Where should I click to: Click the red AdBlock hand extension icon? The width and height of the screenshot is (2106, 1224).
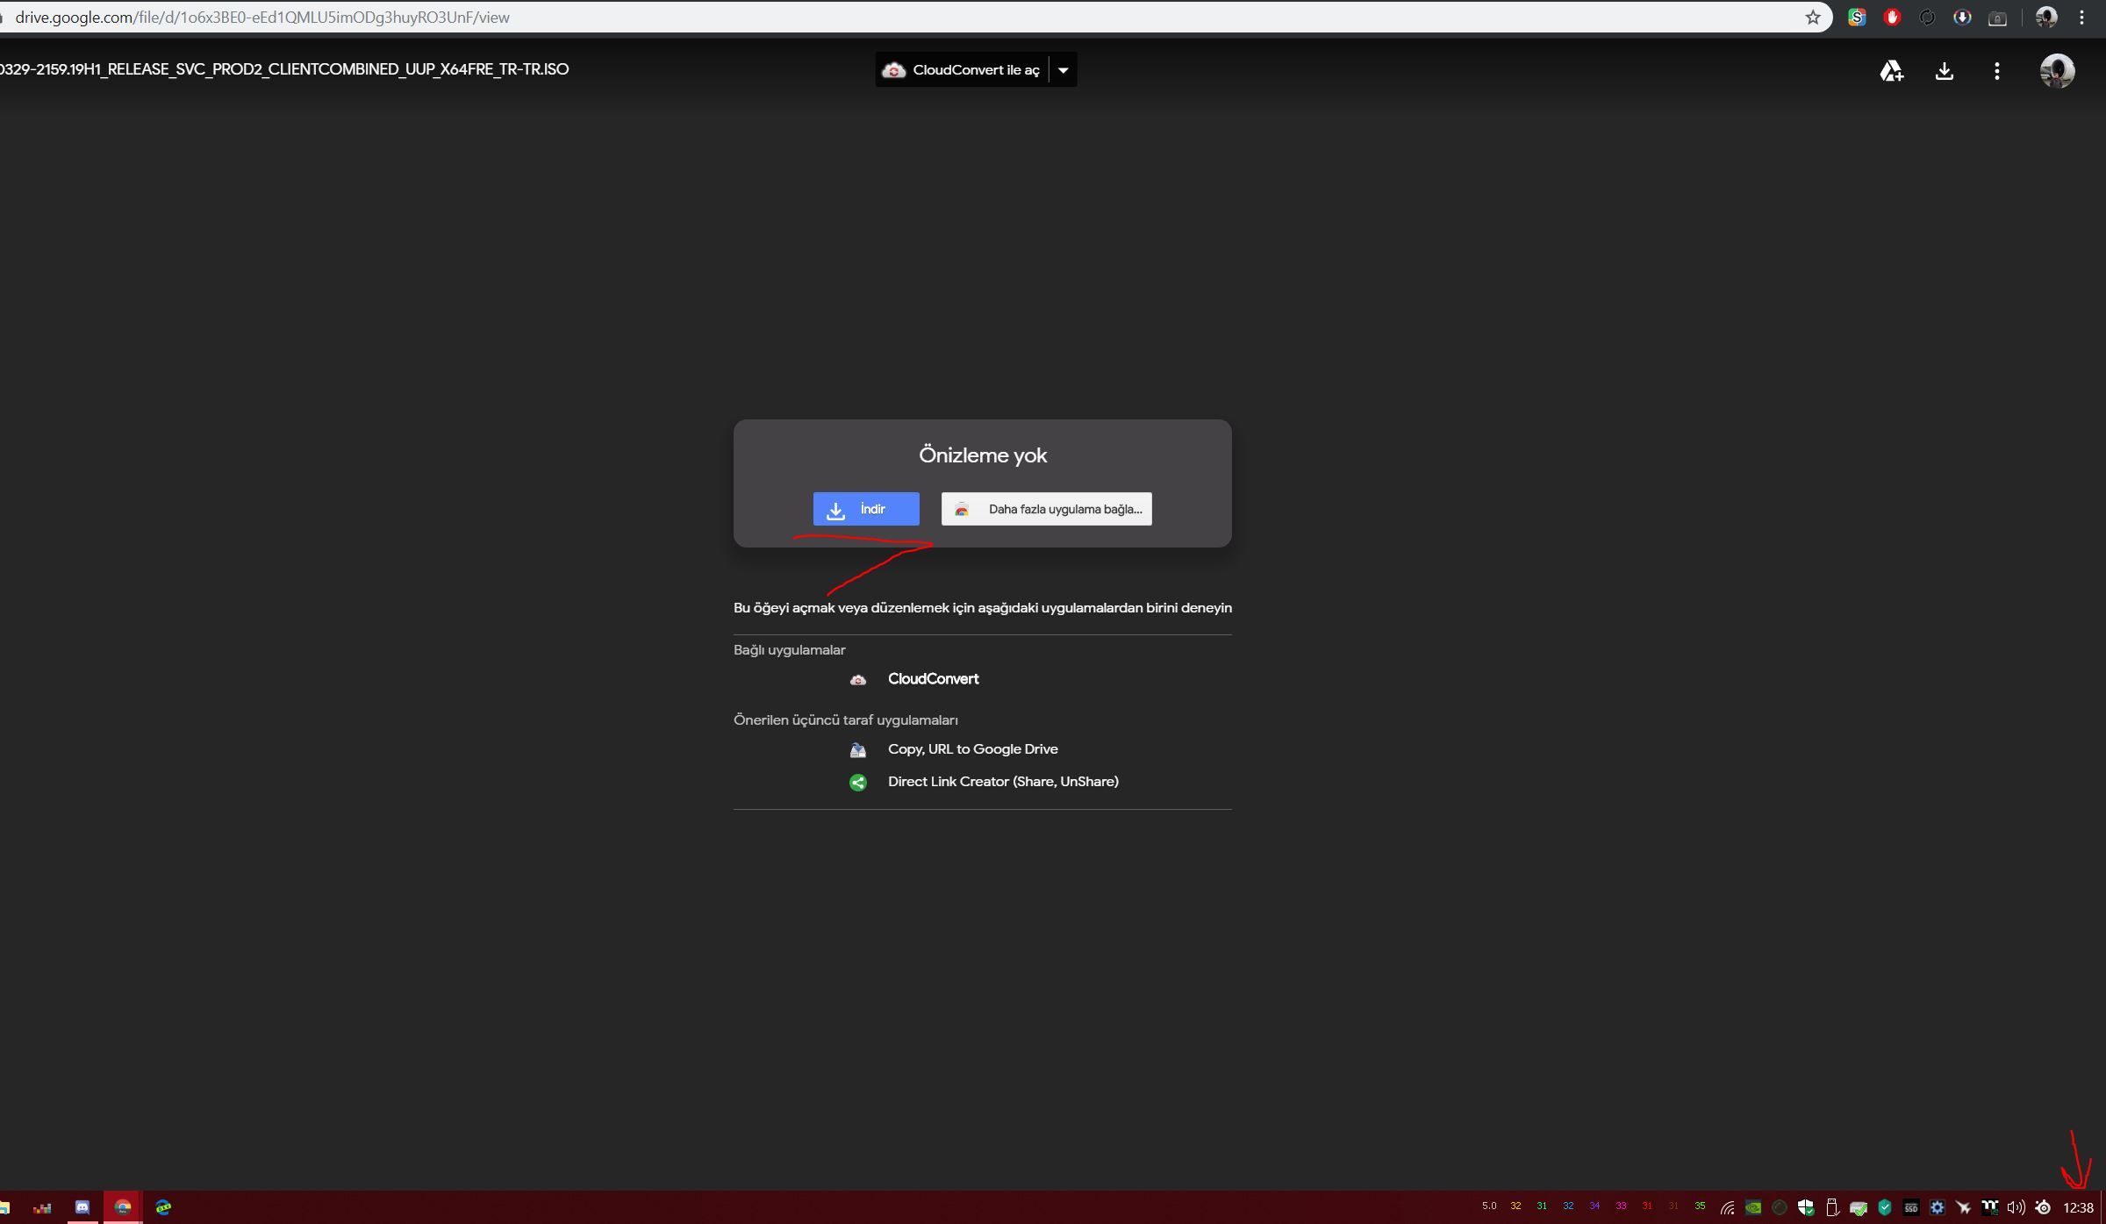click(1892, 18)
